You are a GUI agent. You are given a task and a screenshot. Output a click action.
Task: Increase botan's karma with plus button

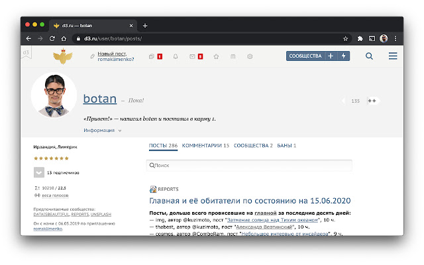tap(372, 101)
